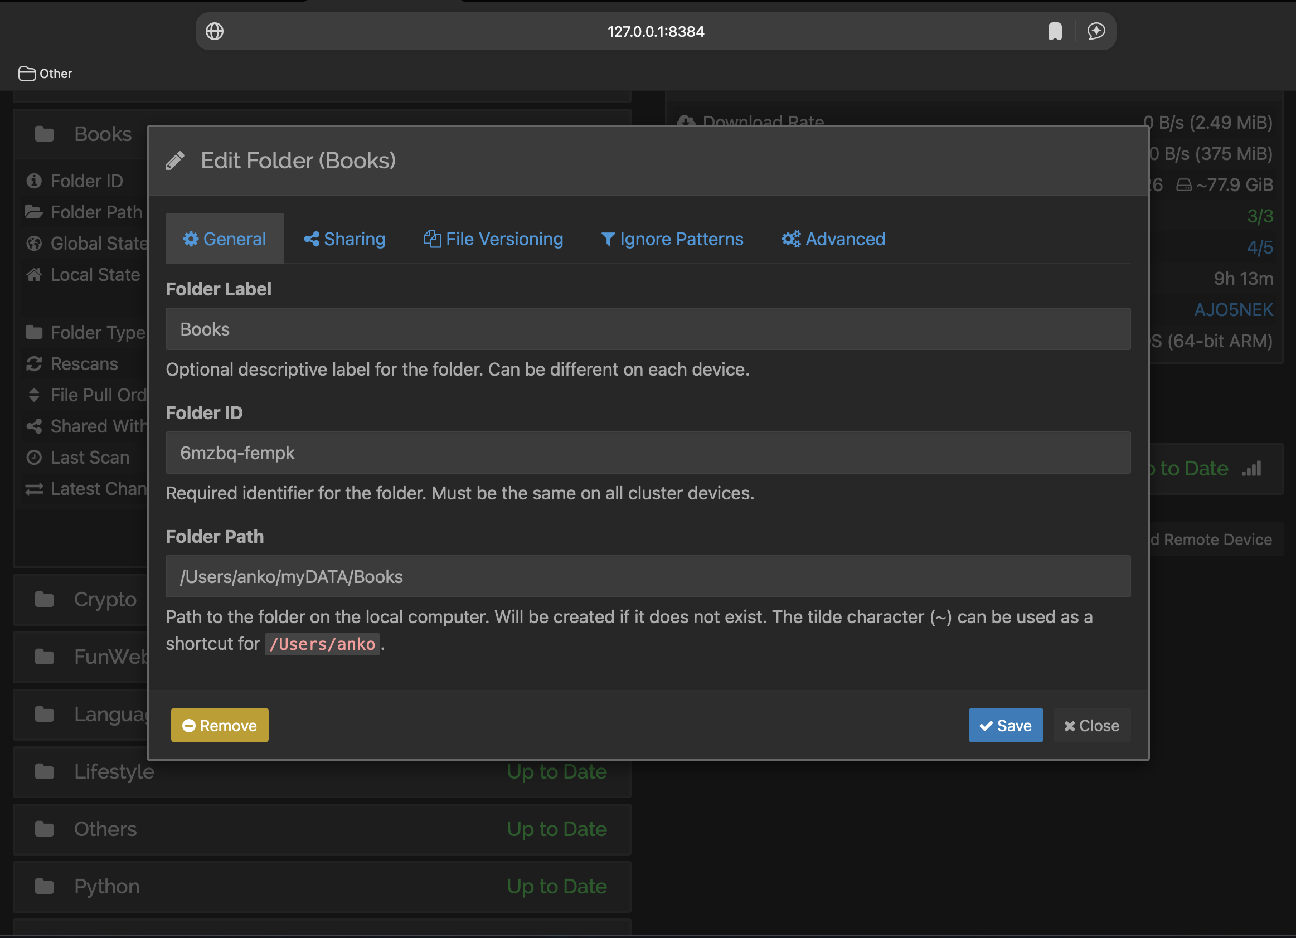Go to the Ignore Patterns tab
The height and width of the screenshot is (938, 1296).
(672, 239)
